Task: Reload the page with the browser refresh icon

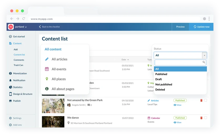Action: pyautogui.click(x=24, y=19)
